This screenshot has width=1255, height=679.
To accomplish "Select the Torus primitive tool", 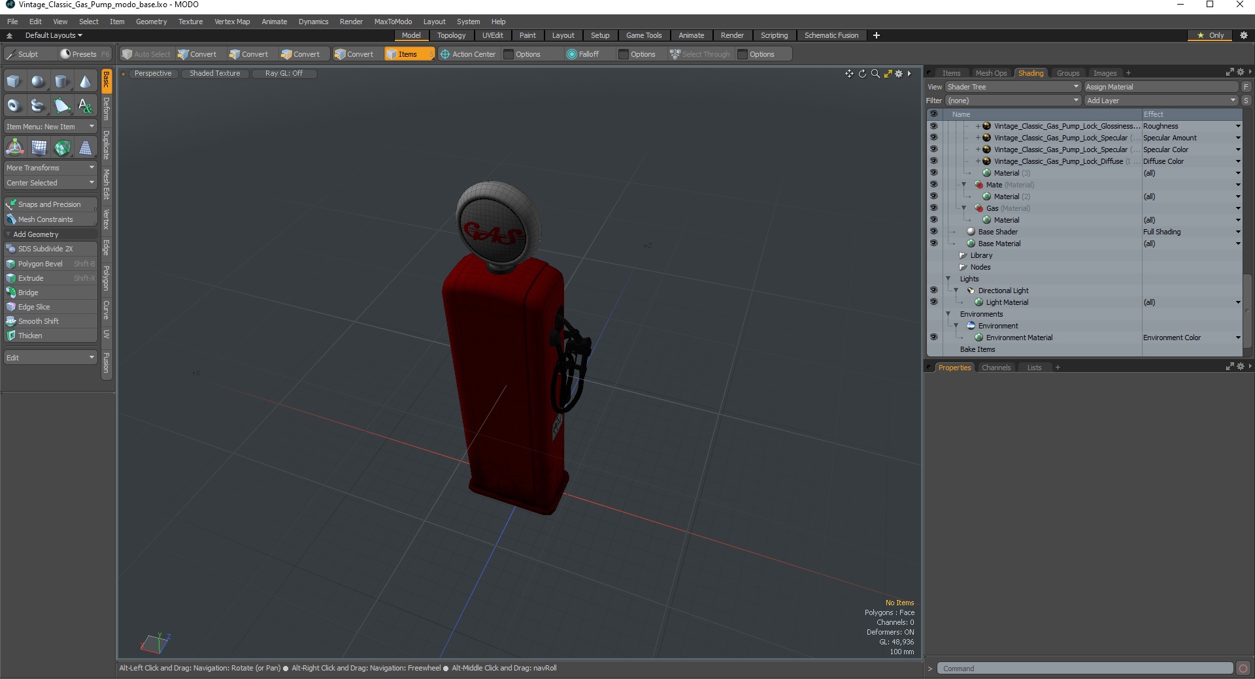I will (x=14, y=105).
